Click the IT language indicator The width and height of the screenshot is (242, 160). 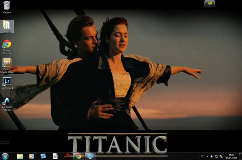[x=202, y=156]
